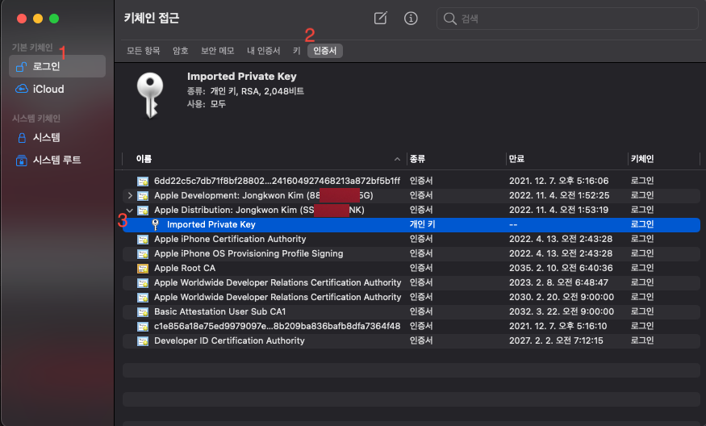The width and height of the screenshot is (706, 426).
Task: Click the info (i) toolbar icon
Action: click(411, 19)
